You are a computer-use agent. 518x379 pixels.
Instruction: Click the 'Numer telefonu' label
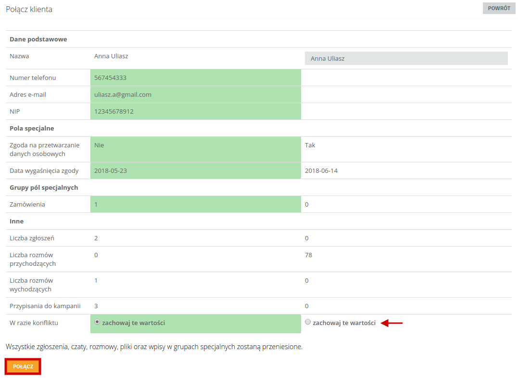(x=33, y=78)
